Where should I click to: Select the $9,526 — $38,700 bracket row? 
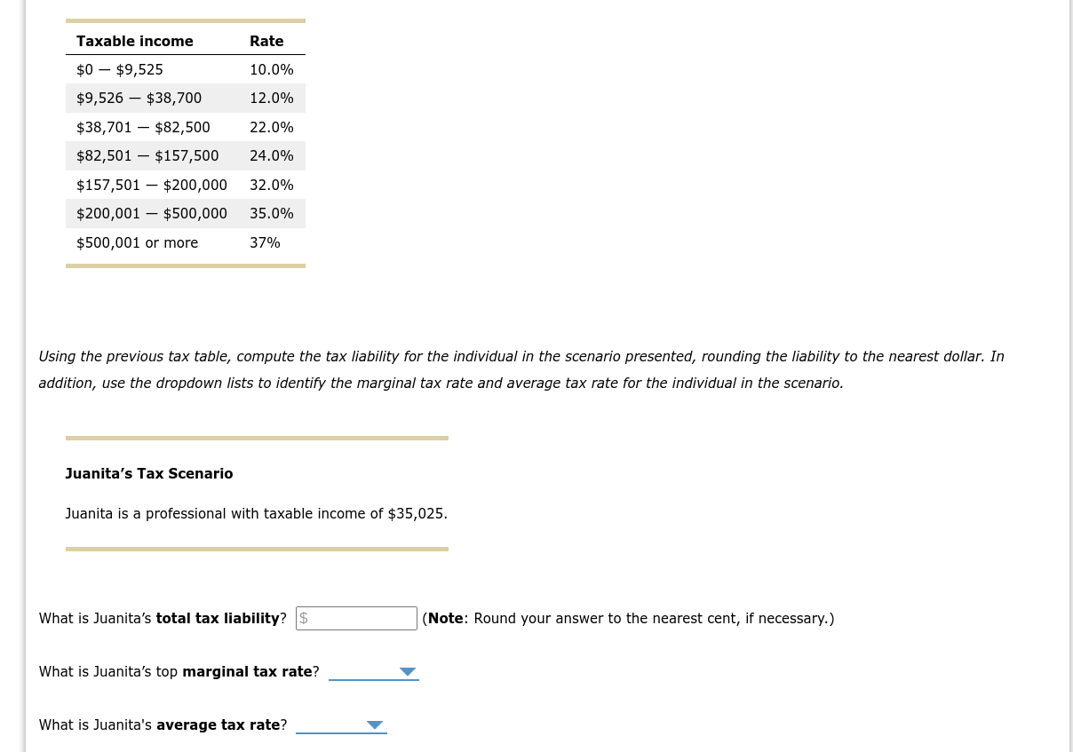point(139,98)
